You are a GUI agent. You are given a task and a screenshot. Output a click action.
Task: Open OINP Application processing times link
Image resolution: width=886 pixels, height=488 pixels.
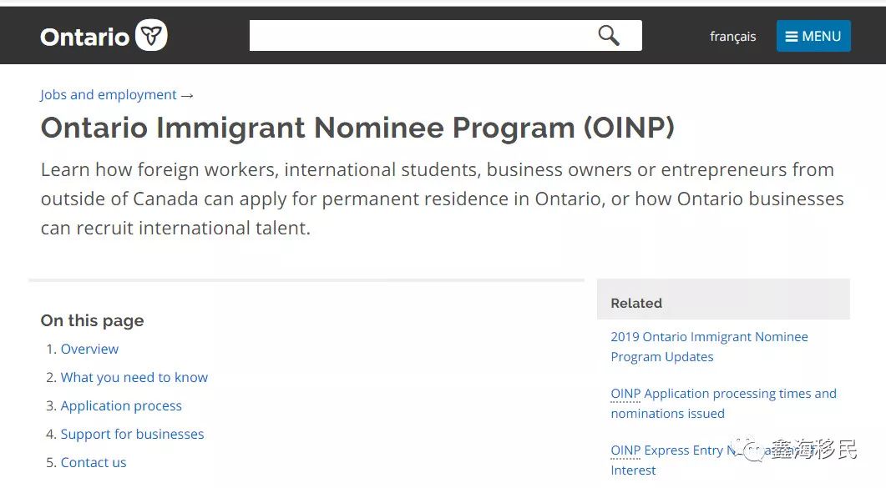click(x=723, y=394)
